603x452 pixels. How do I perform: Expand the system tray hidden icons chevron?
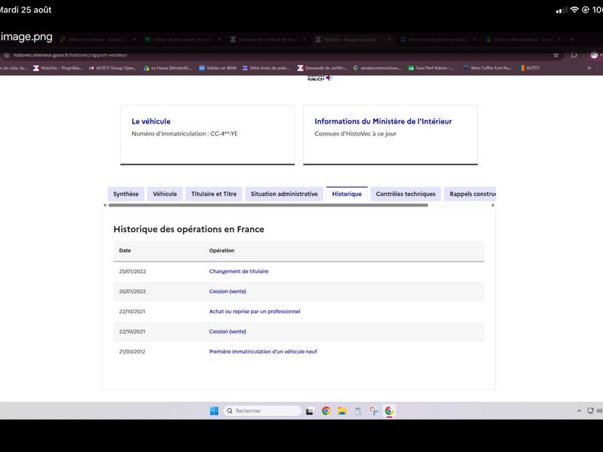[x=579, y=411]
